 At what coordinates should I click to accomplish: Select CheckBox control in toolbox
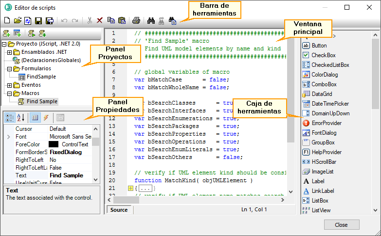(x=323, y=55)
